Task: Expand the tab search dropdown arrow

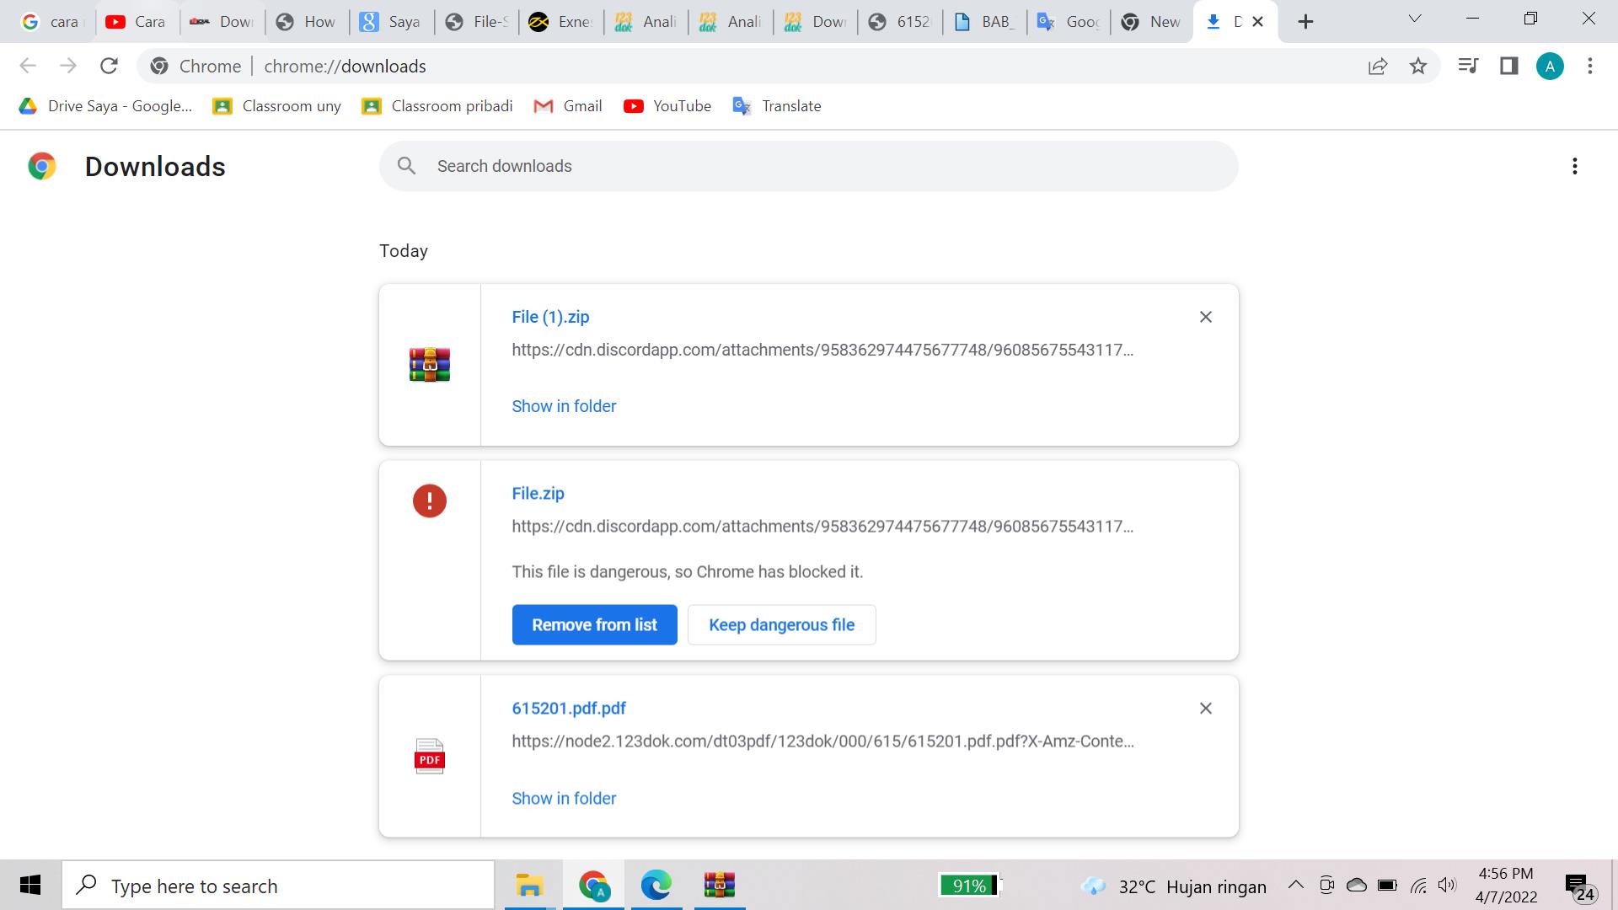Action: [1415, 19]
